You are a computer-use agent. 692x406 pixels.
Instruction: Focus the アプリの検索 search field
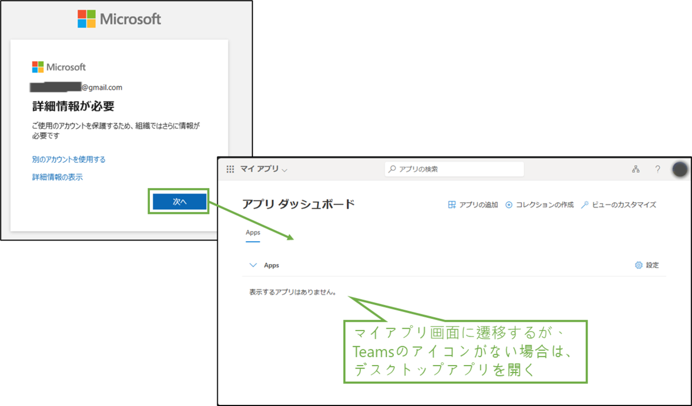454,169
